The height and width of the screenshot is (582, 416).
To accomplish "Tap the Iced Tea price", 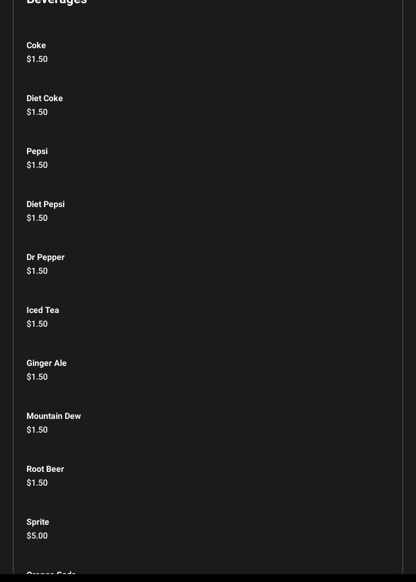I will [x=37, y=324].
